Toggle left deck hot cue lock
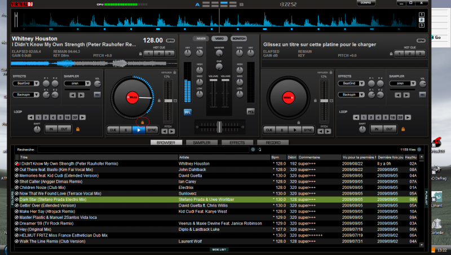The image size is (451, 255). (140, 54)
